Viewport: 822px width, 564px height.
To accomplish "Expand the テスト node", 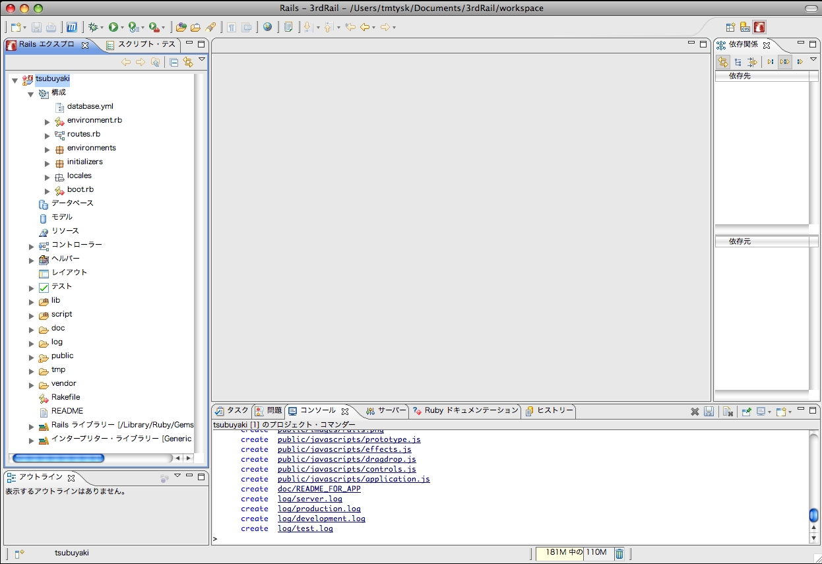I will tap(31, 288).
